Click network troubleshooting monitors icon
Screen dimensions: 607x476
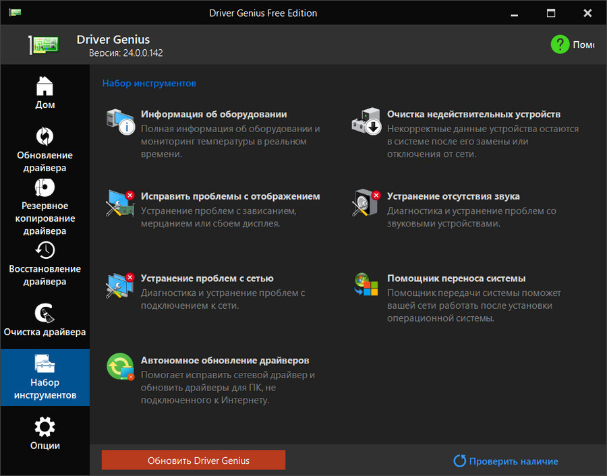pyautogui.click(x=121, y=285)
